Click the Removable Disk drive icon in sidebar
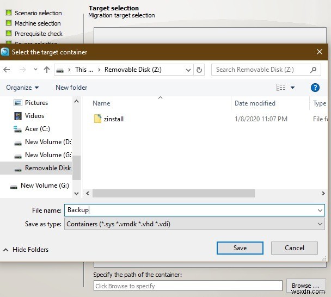 18,170
